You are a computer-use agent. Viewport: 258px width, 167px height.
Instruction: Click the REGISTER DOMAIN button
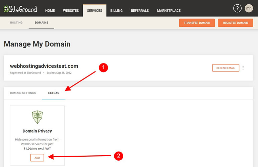[x=236, y=23]
